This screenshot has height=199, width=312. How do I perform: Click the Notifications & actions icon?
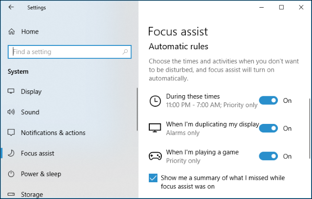[x=12, y=133]
